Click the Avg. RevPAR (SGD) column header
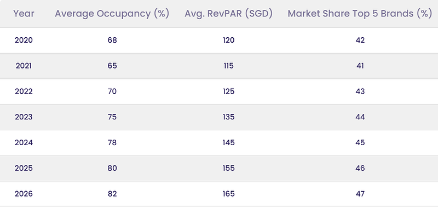This screenshot has height=207, width=438. tap(228, 14)
